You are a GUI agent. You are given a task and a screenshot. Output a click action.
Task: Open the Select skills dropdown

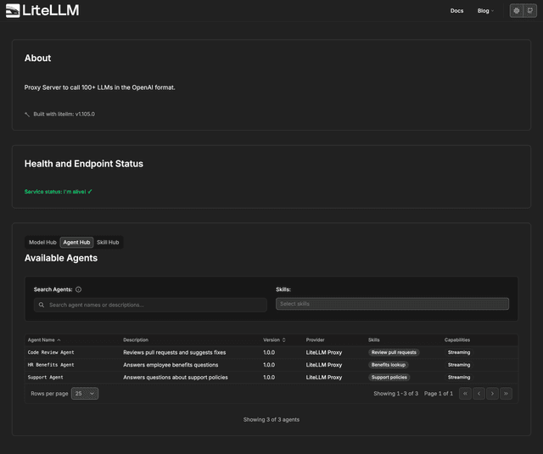click(392, 304)
